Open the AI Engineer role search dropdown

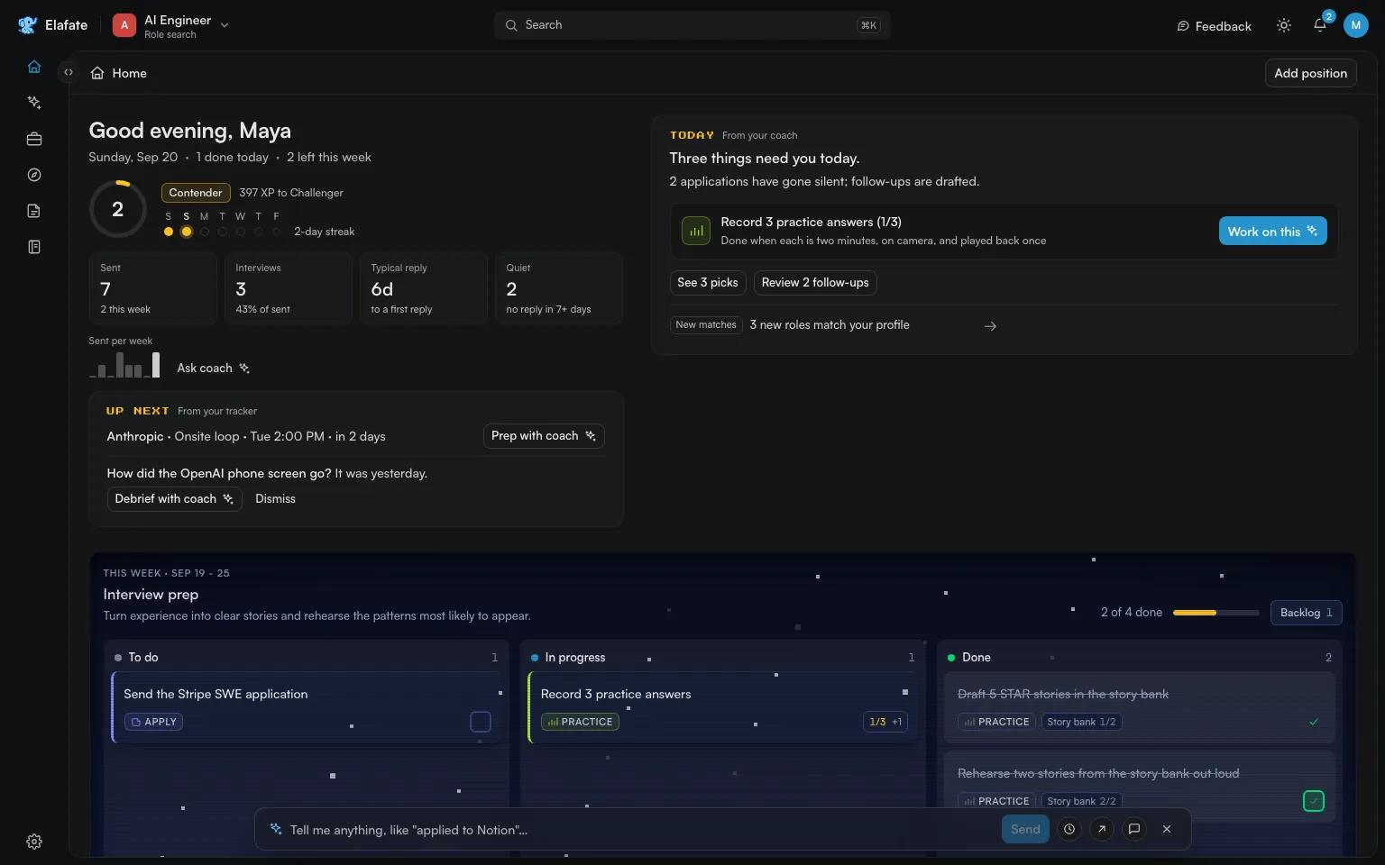tap(171, 25)
